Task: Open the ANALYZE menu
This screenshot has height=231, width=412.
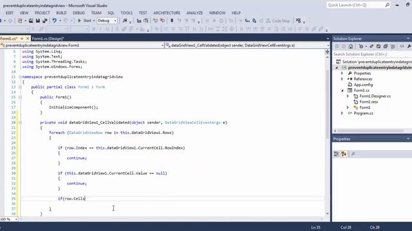Action: tap(194, 13)
